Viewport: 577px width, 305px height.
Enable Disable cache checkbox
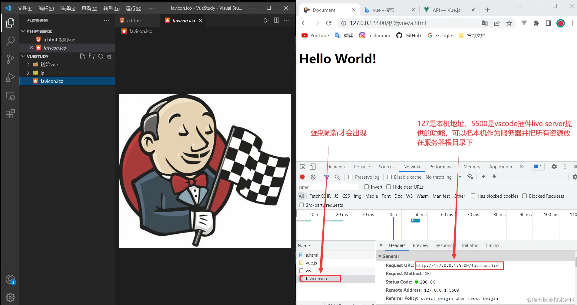pyautogui.click(x=390, y=177)
